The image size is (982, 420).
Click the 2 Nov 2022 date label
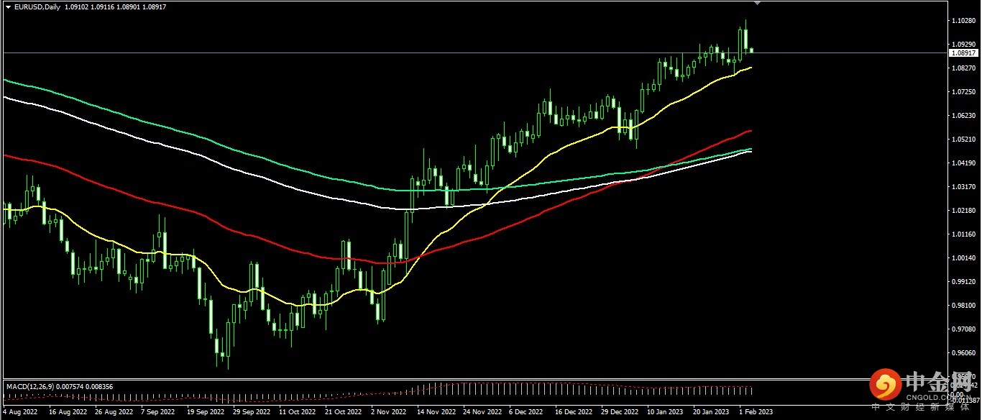tap(388, 413)
